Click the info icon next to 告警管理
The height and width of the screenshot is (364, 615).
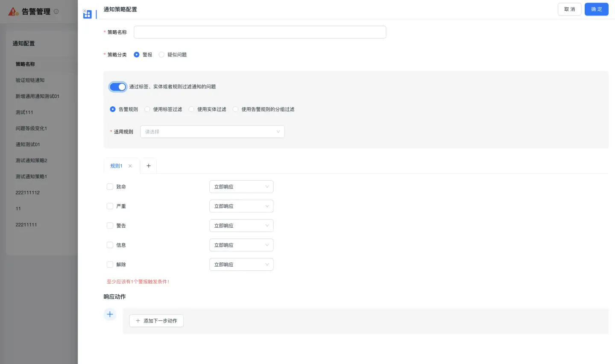tap(56, 12)
